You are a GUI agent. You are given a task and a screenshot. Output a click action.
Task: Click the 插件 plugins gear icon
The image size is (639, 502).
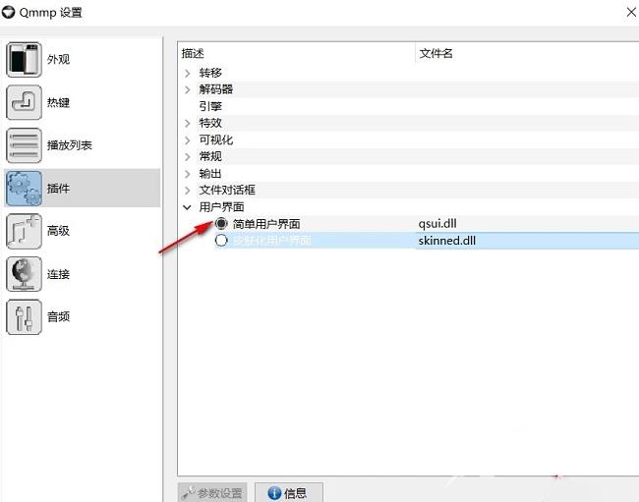25,188
